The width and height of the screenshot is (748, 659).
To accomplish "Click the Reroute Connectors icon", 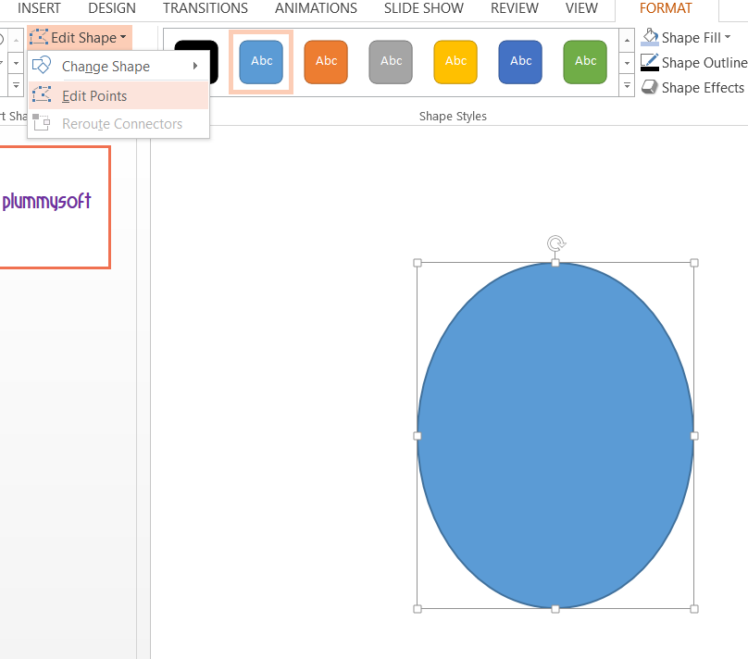I will (42, 122).
